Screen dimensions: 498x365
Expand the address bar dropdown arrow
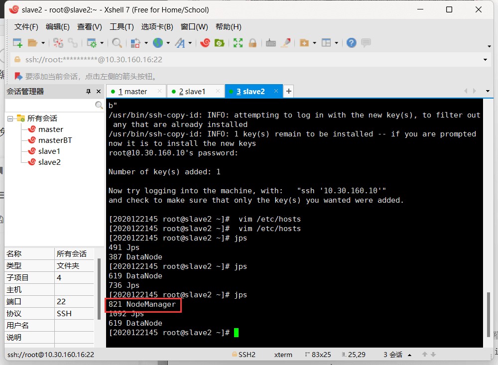(486, 60)
